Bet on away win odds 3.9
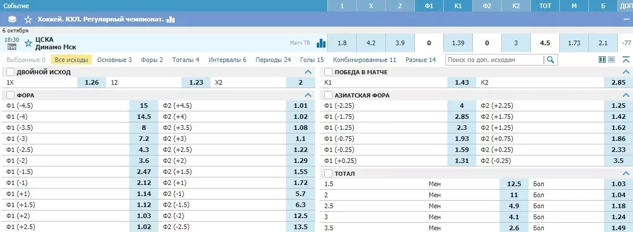The width and height of the screenshot is (633, 232). click(400, 43)
